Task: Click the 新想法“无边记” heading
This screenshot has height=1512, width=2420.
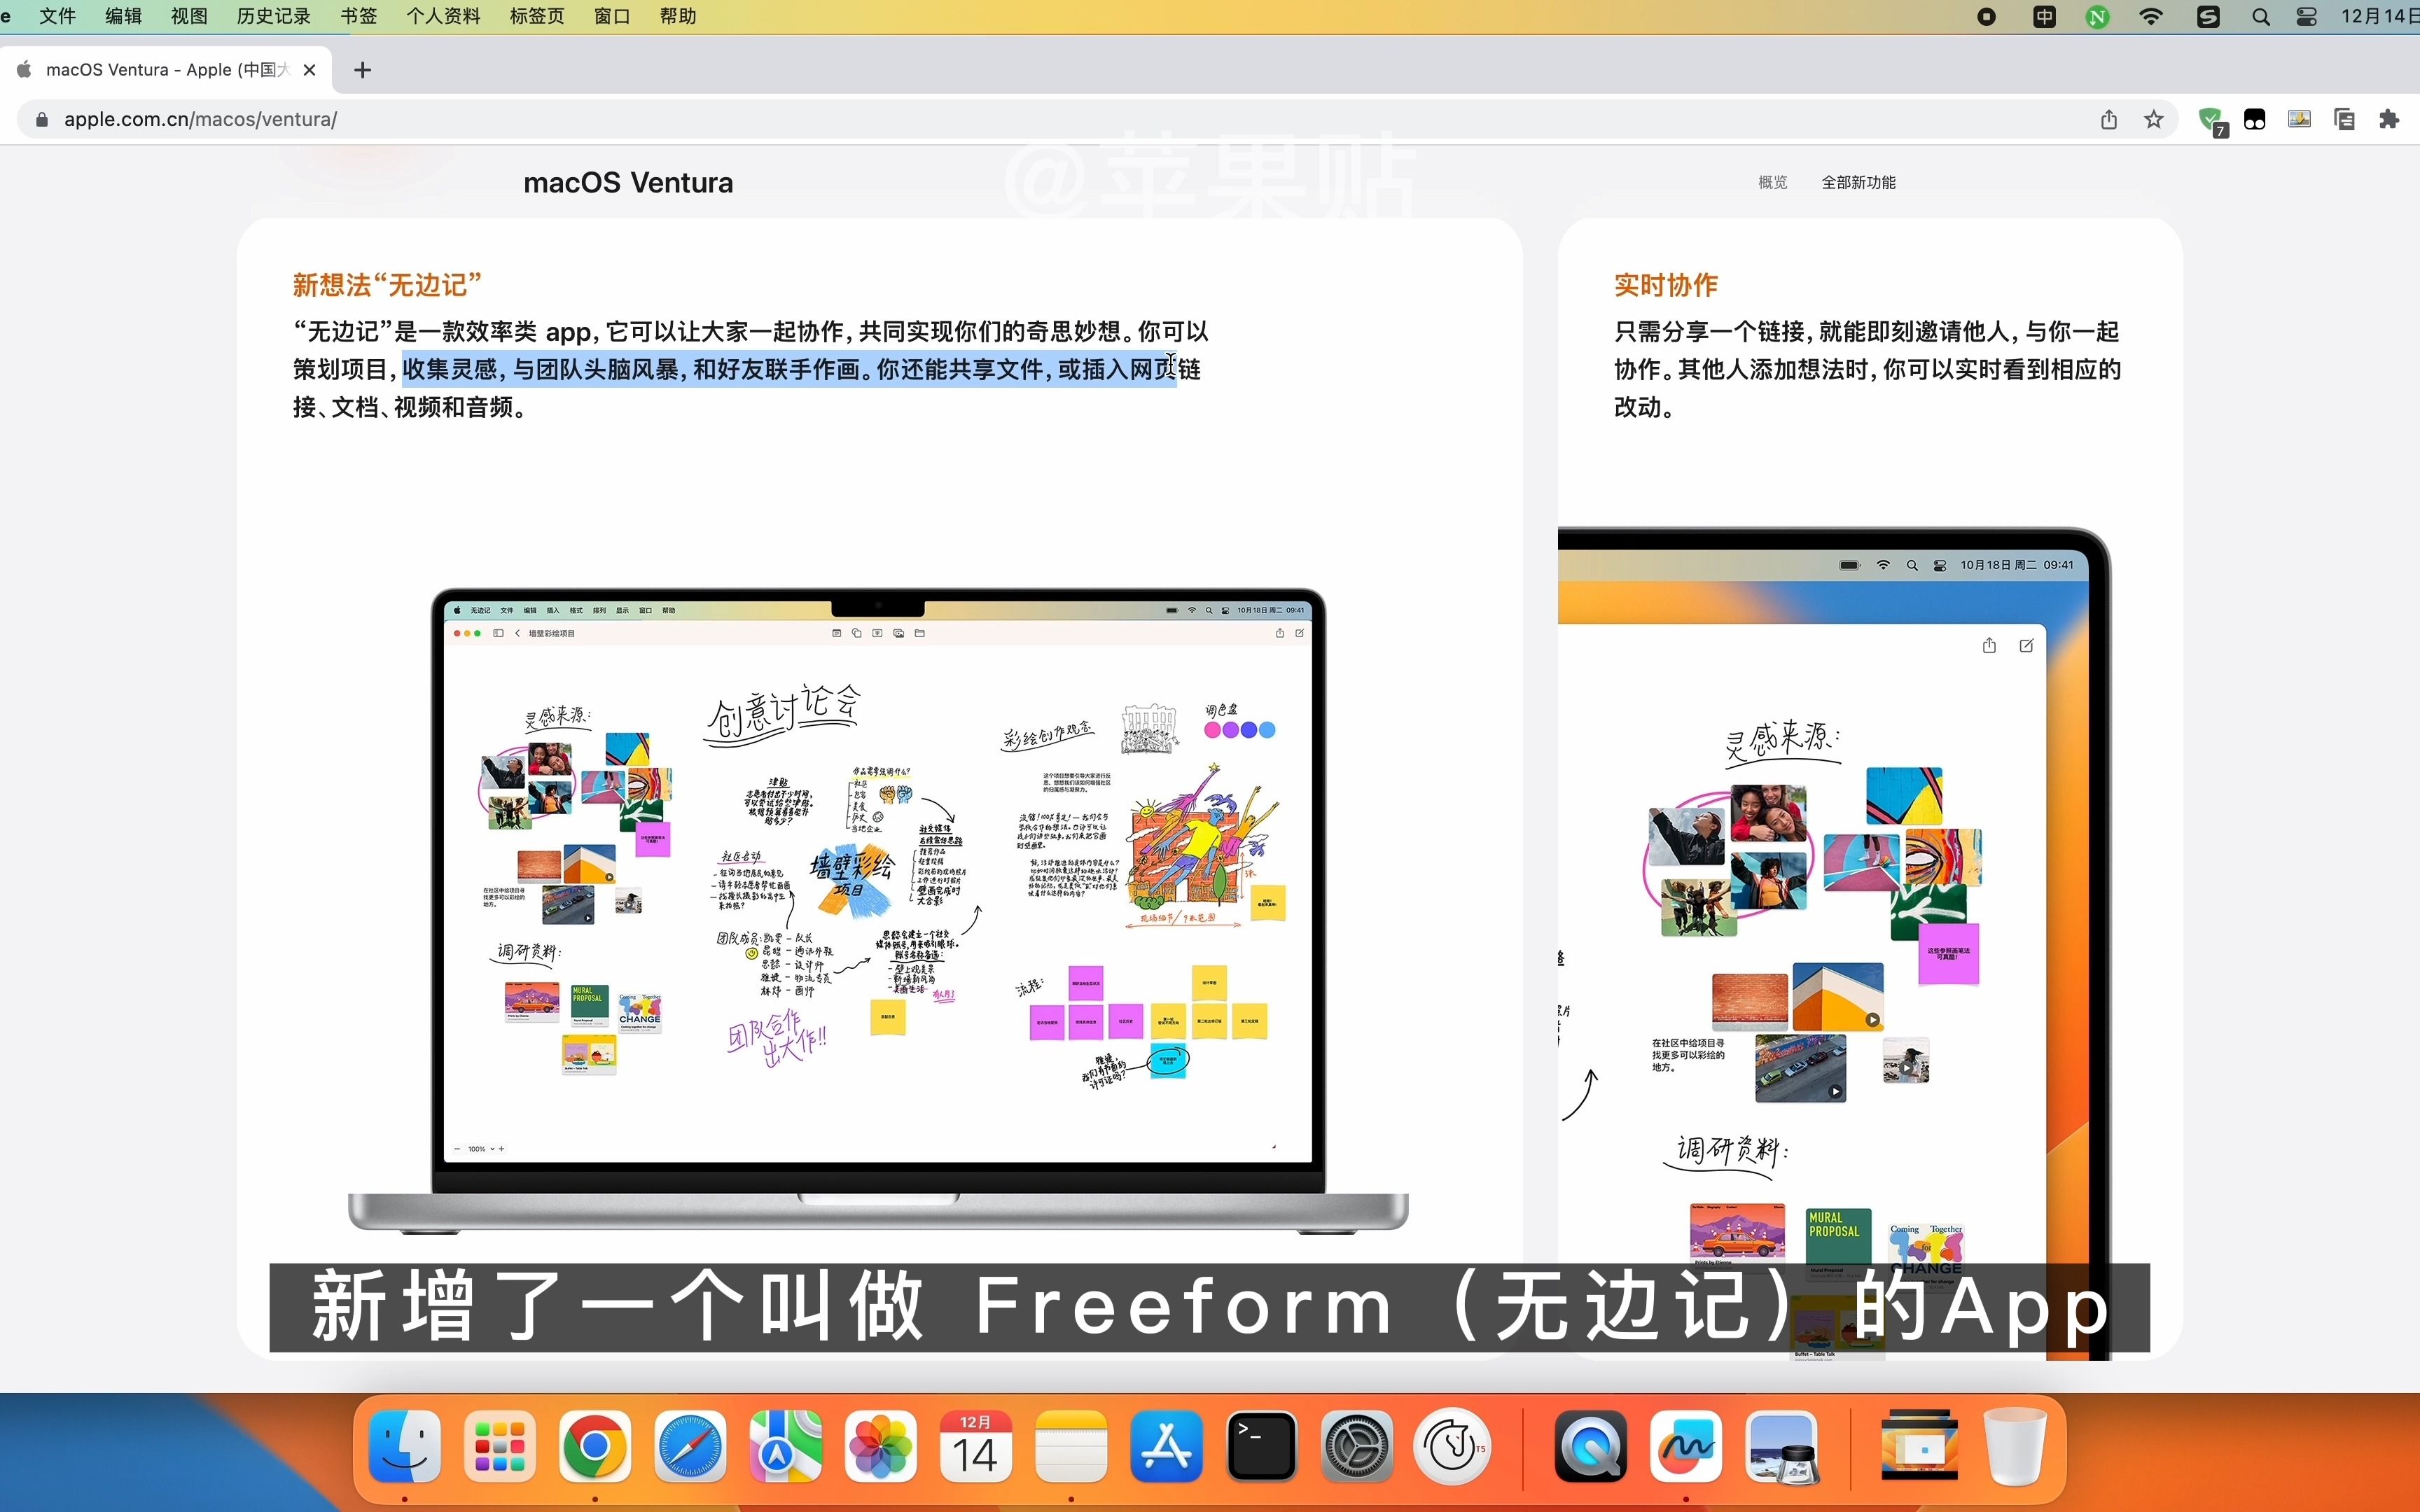Action: 387,285
